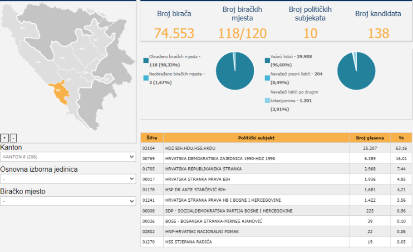Click the processed polling stations pie chart
The width and height of the screenshot is (413, 252).
(235, 70)
